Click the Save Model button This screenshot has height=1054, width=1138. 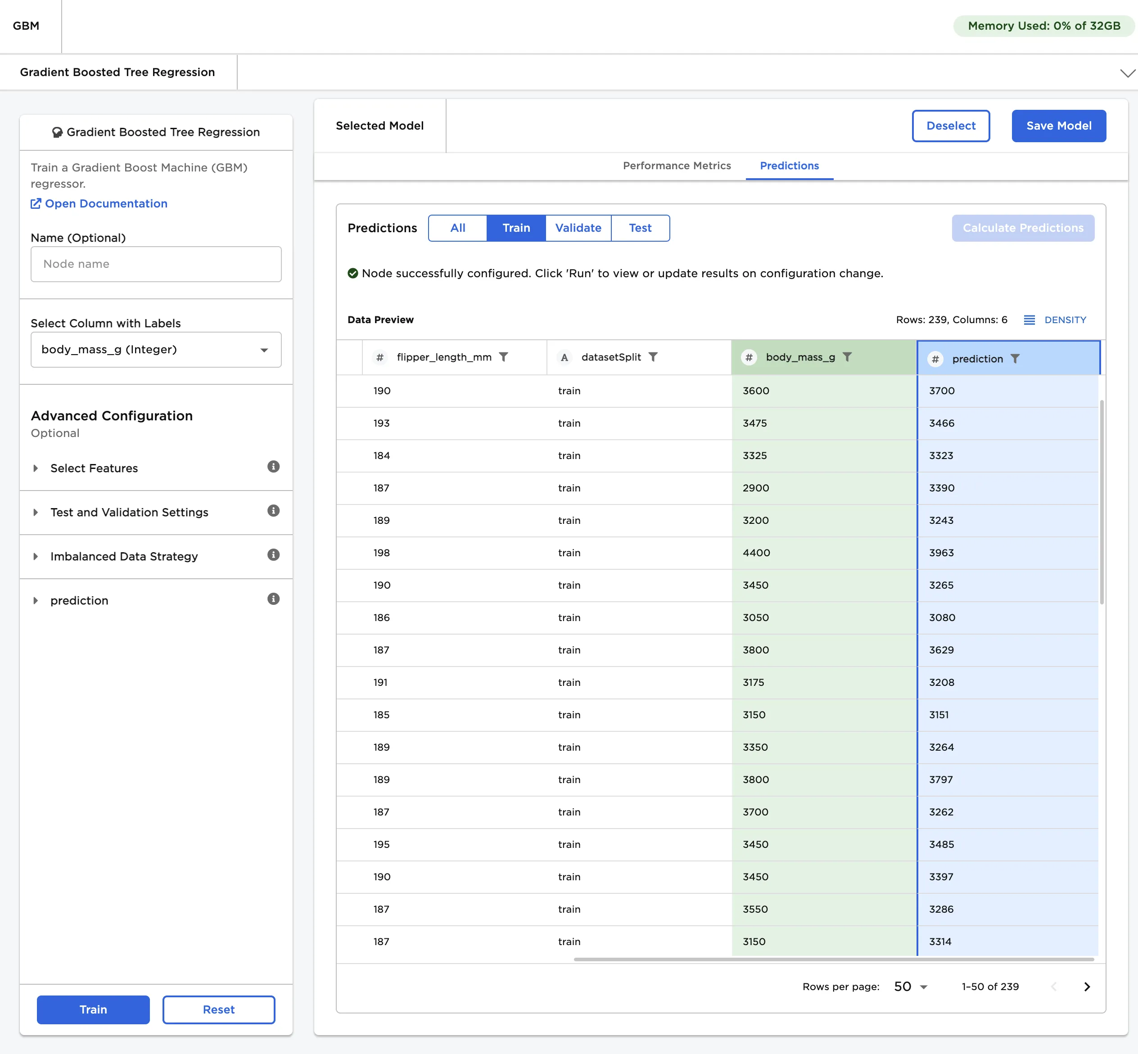pyautogui.click(x=1058, y=126)
